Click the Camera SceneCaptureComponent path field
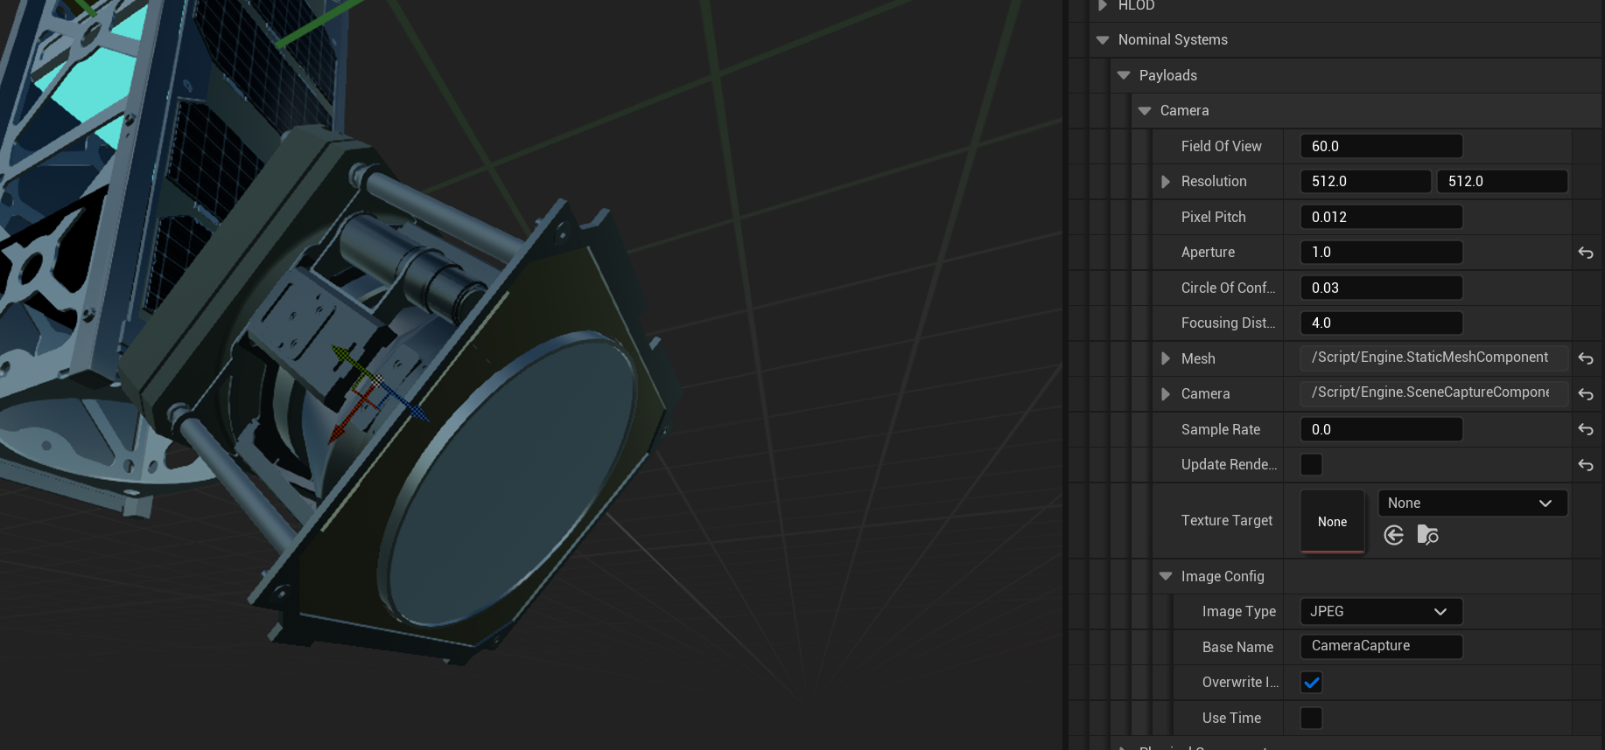The image size is (1605, 750). [1433, 392]
